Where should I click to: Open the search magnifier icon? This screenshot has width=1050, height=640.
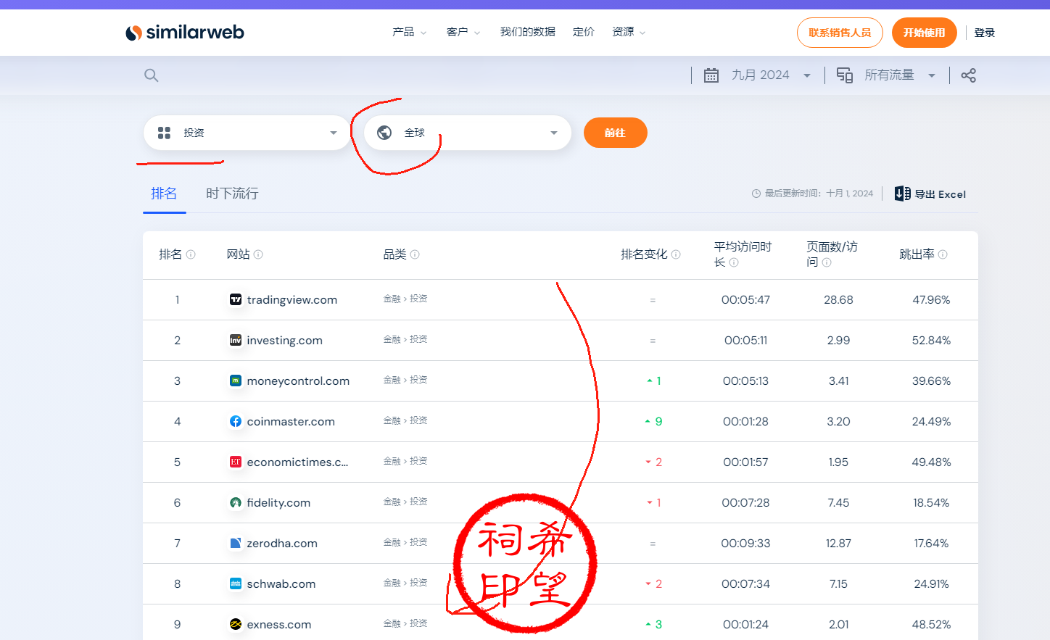pos(152,75)
